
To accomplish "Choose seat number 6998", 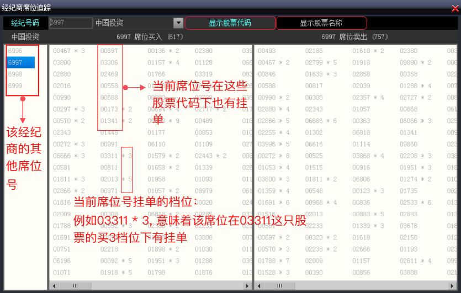I will (15, 74).
